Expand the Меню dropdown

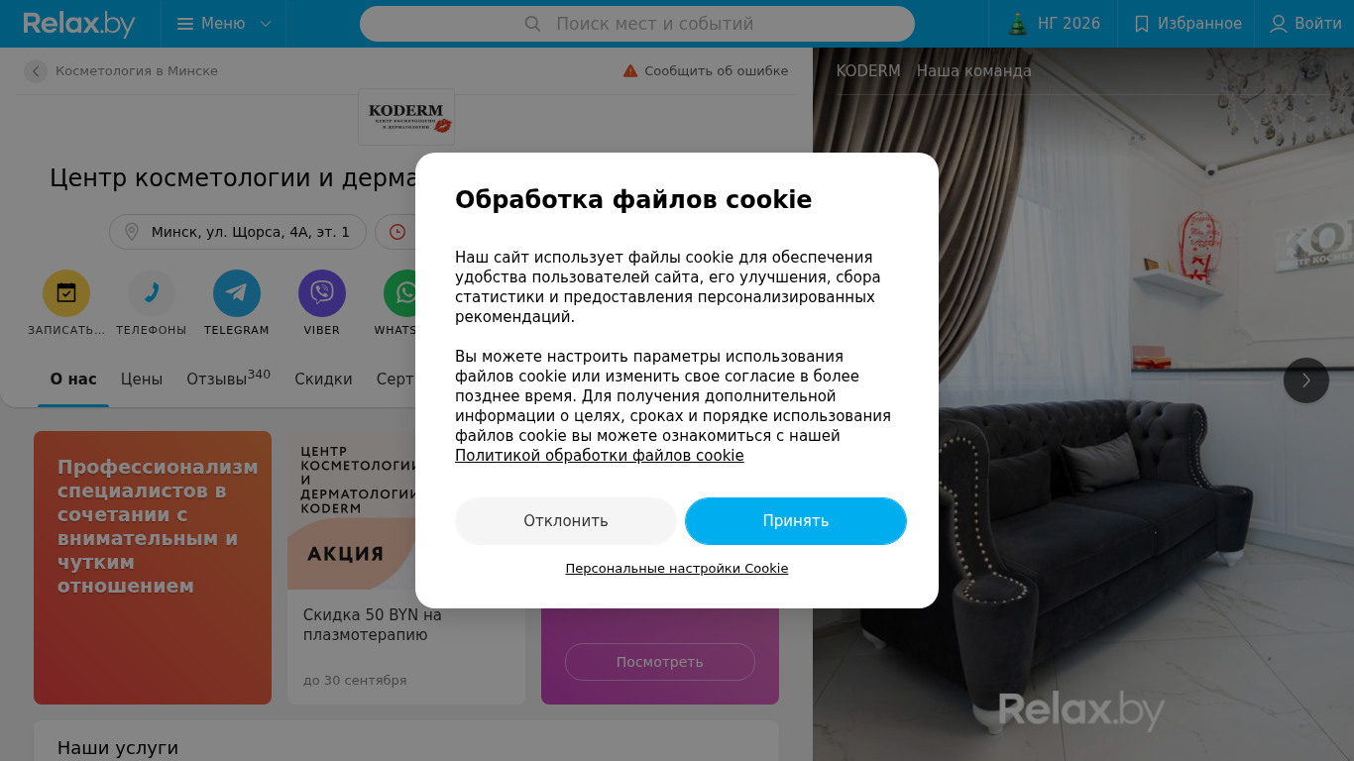224,24
